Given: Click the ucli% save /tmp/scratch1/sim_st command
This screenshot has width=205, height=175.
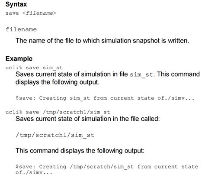Looking at the screenshot, I should 58,112.
